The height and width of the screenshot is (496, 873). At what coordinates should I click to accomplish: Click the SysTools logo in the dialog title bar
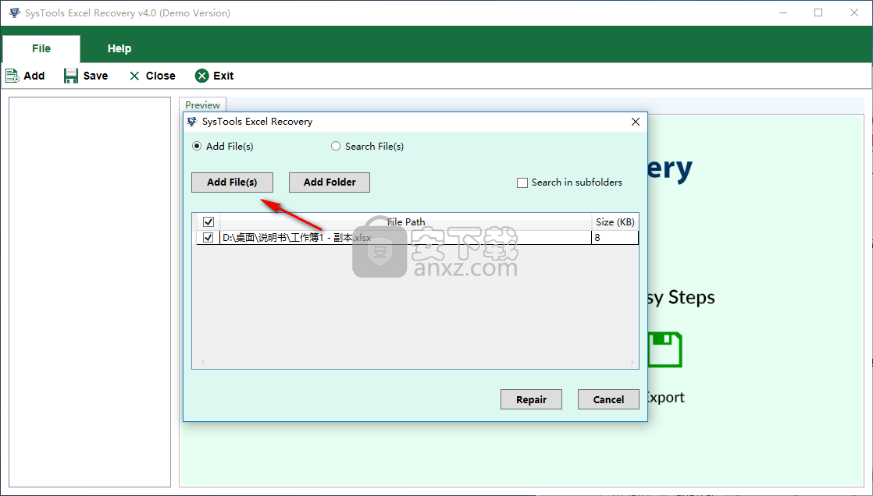(192, 121)
